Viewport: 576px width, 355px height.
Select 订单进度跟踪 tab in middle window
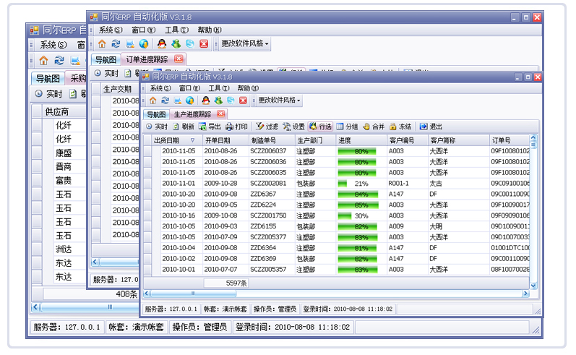coord(147,59)
